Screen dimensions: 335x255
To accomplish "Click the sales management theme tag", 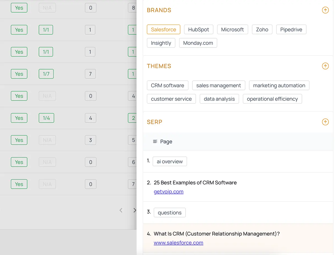I will [x=219, y=86].
